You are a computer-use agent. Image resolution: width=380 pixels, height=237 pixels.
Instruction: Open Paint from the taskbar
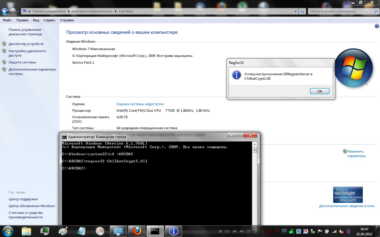pyautogui.click(x=63, y=231)
